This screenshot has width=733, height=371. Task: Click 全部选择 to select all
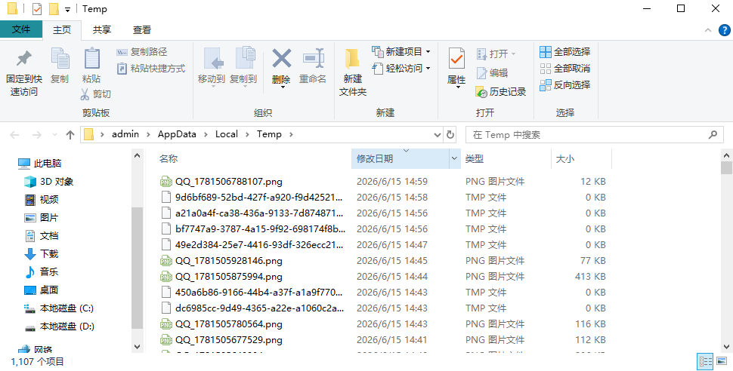[564, 52]
